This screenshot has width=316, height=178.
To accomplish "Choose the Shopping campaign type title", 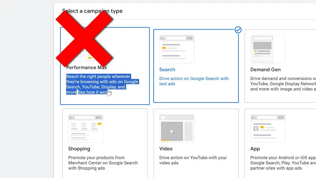I will pos(79,149).
